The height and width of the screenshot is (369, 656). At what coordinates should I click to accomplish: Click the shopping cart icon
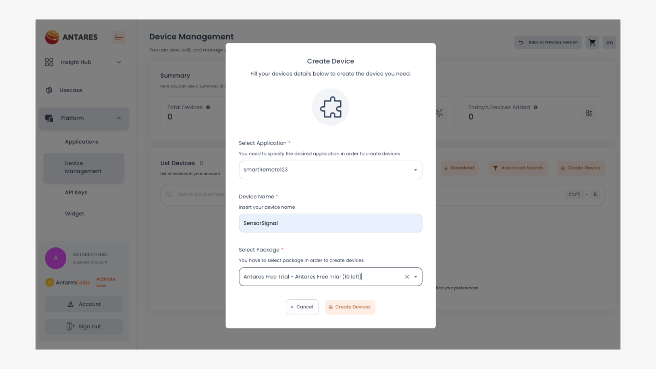[x=592, y=42]
